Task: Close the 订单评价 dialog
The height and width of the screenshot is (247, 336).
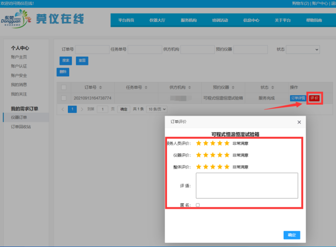Action: 299,122
